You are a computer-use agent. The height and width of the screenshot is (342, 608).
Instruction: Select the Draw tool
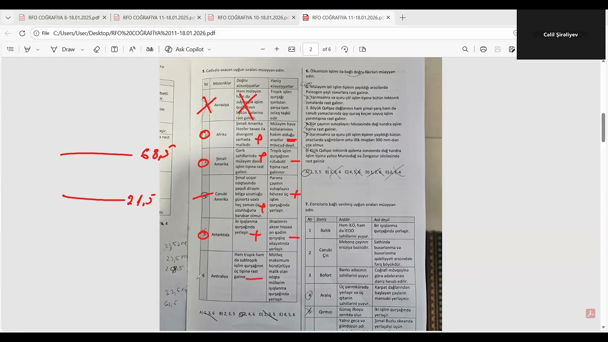(63, 49)
